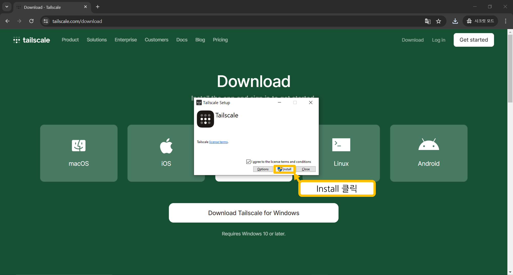
Task: Click Tailscale Setup title bar icon
Action: (199, 103)
